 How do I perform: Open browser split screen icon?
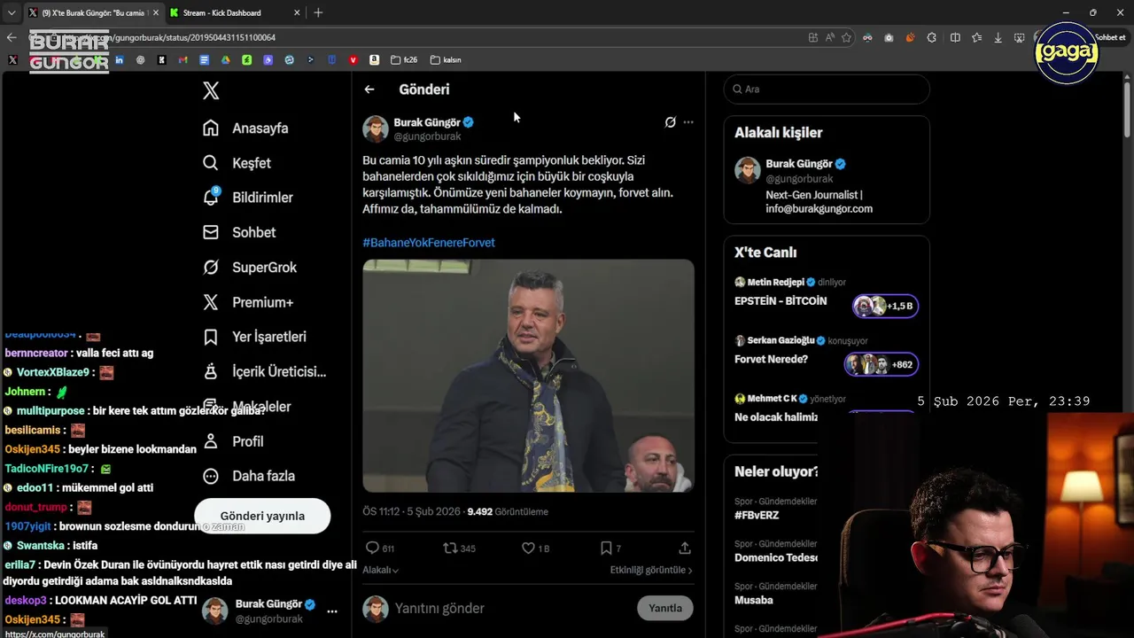pyautogui.click(x=955, y=37)
